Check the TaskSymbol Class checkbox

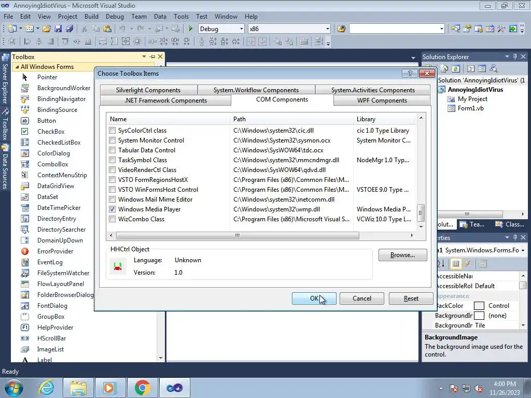pyautogui.click(x=112, y=160)
